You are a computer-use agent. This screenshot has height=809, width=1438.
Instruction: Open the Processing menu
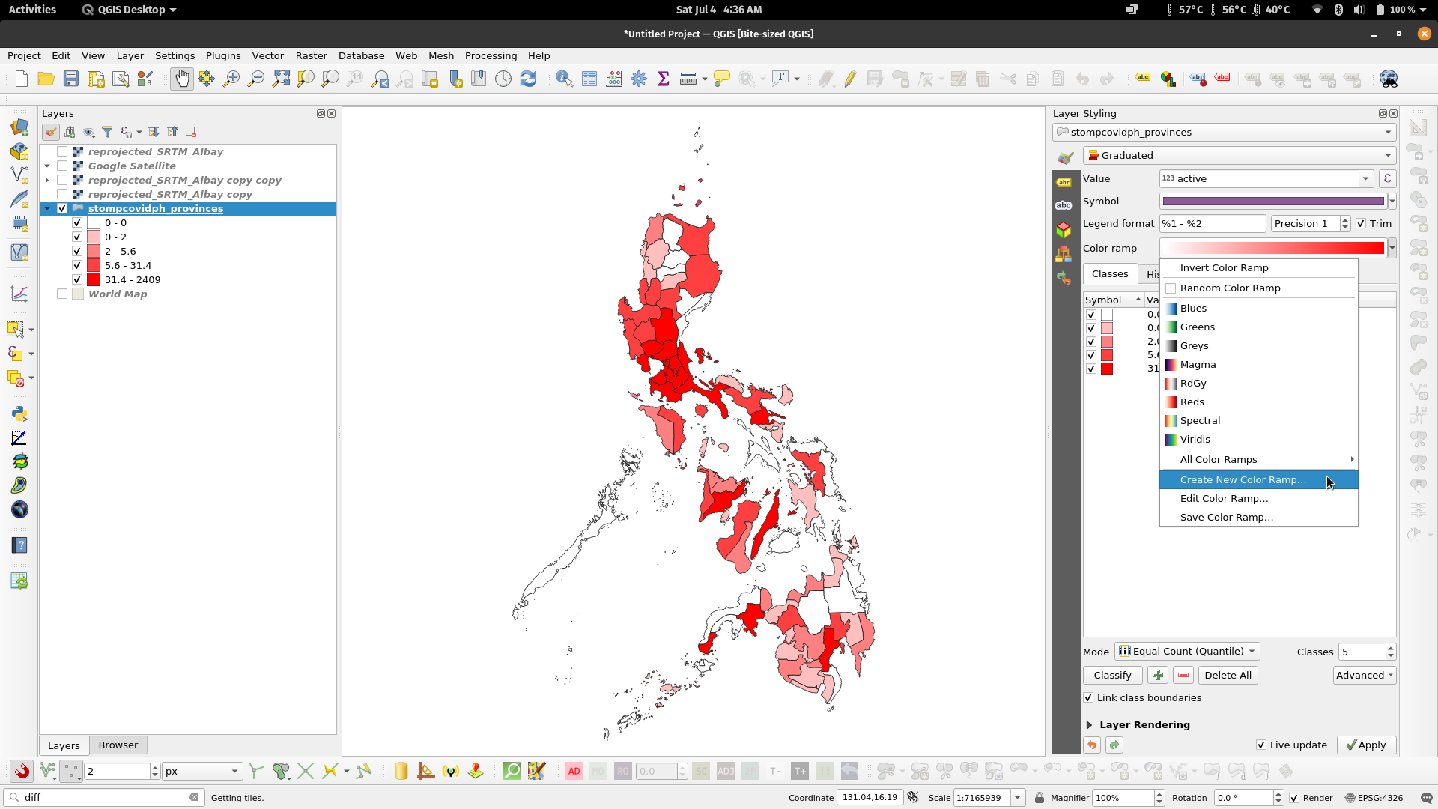[x=491, y=56]
